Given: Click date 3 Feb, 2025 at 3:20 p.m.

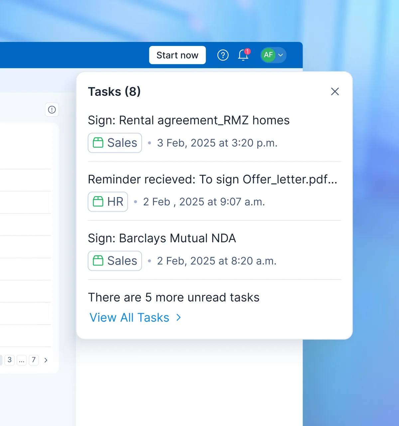Looking at the screenshot, I should (217, 143).
